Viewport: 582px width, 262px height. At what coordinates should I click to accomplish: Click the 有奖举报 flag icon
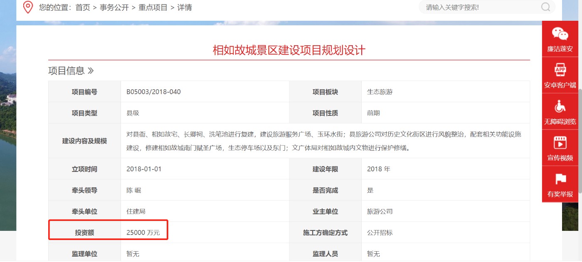[560, 179]
